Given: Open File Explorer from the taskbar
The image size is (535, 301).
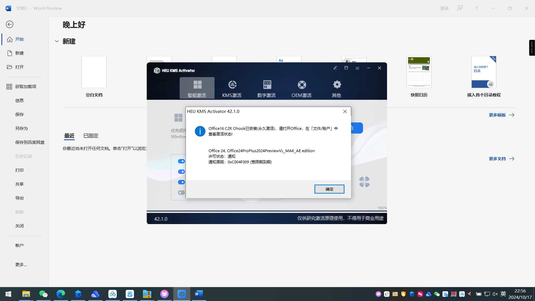Looking at the screenshot, I should (x=26, y=294).
